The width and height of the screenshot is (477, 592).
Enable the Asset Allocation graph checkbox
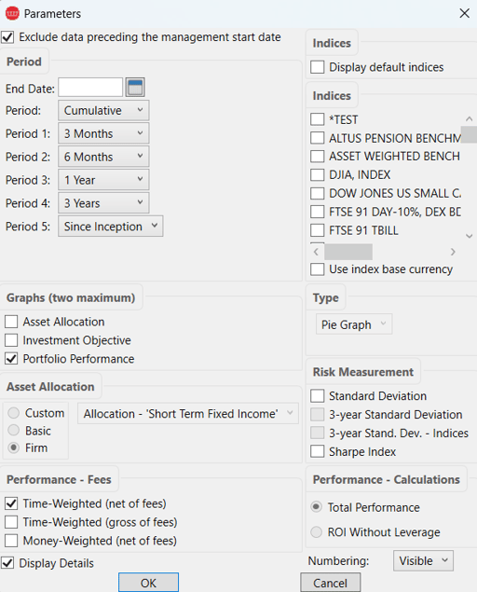[11, 322]
